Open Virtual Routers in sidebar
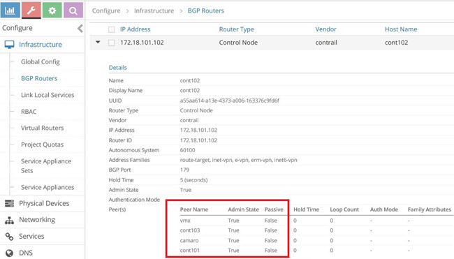 click(43, 128)
